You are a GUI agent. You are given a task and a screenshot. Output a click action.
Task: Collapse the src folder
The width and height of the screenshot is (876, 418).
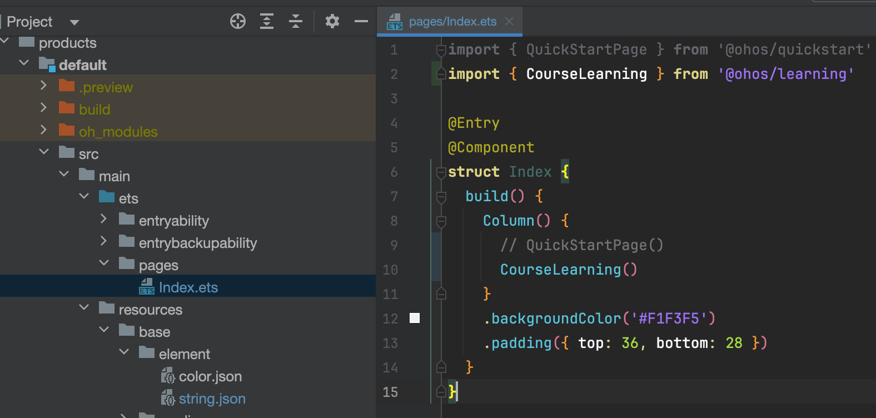pyautogui.click(x=44, y=152)
